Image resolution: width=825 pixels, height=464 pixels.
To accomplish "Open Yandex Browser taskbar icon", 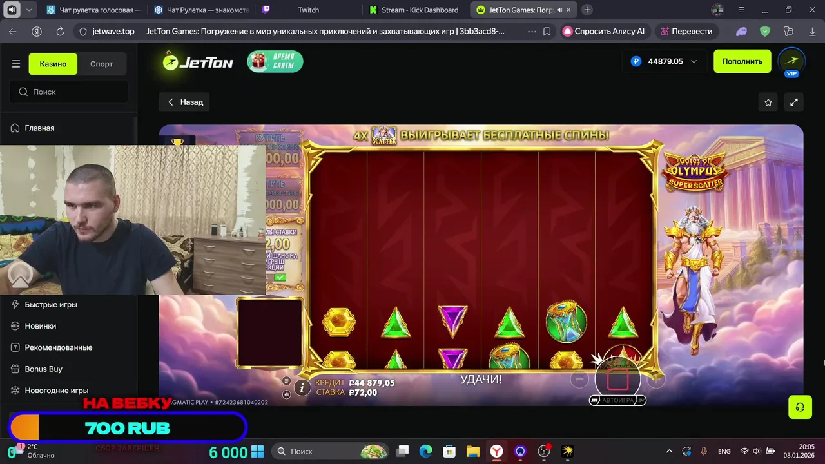I will (x=496, y=451).
